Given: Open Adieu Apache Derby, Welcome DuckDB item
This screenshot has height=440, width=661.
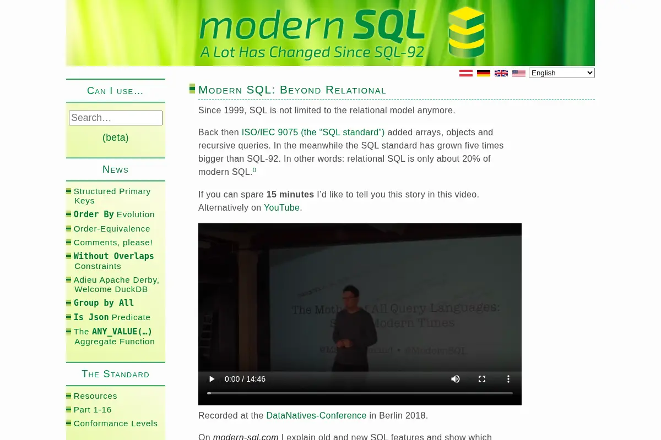Looking at the screenshot, I should click(116, 284).
